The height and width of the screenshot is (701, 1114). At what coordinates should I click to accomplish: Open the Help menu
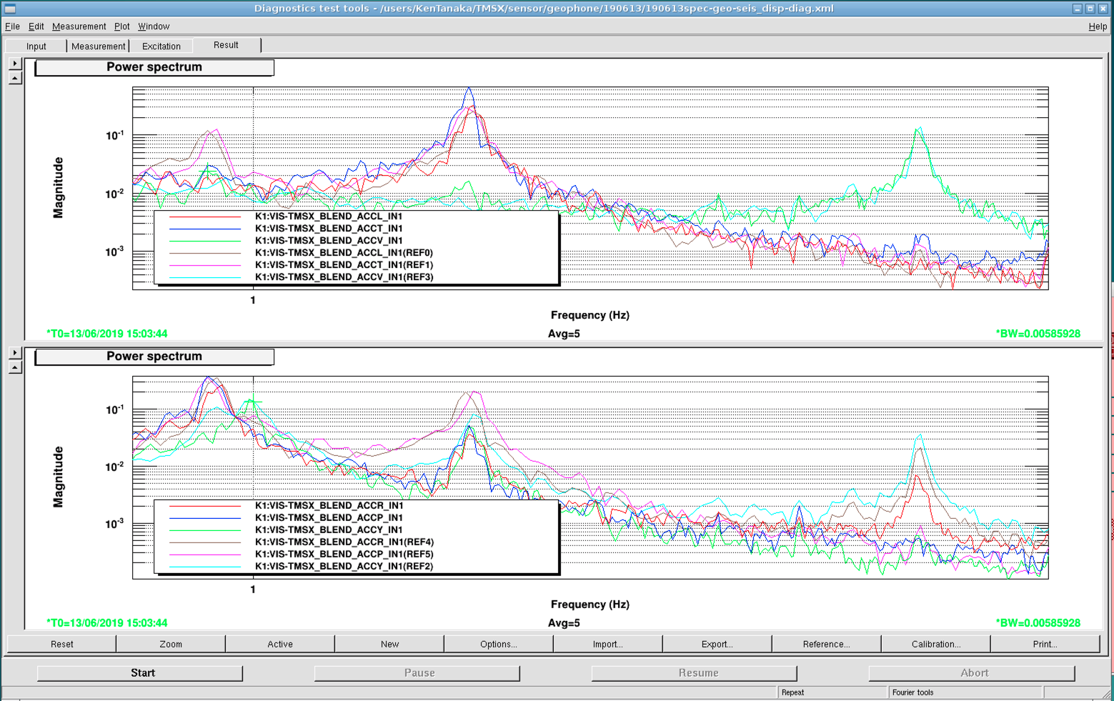[1097, 26]
